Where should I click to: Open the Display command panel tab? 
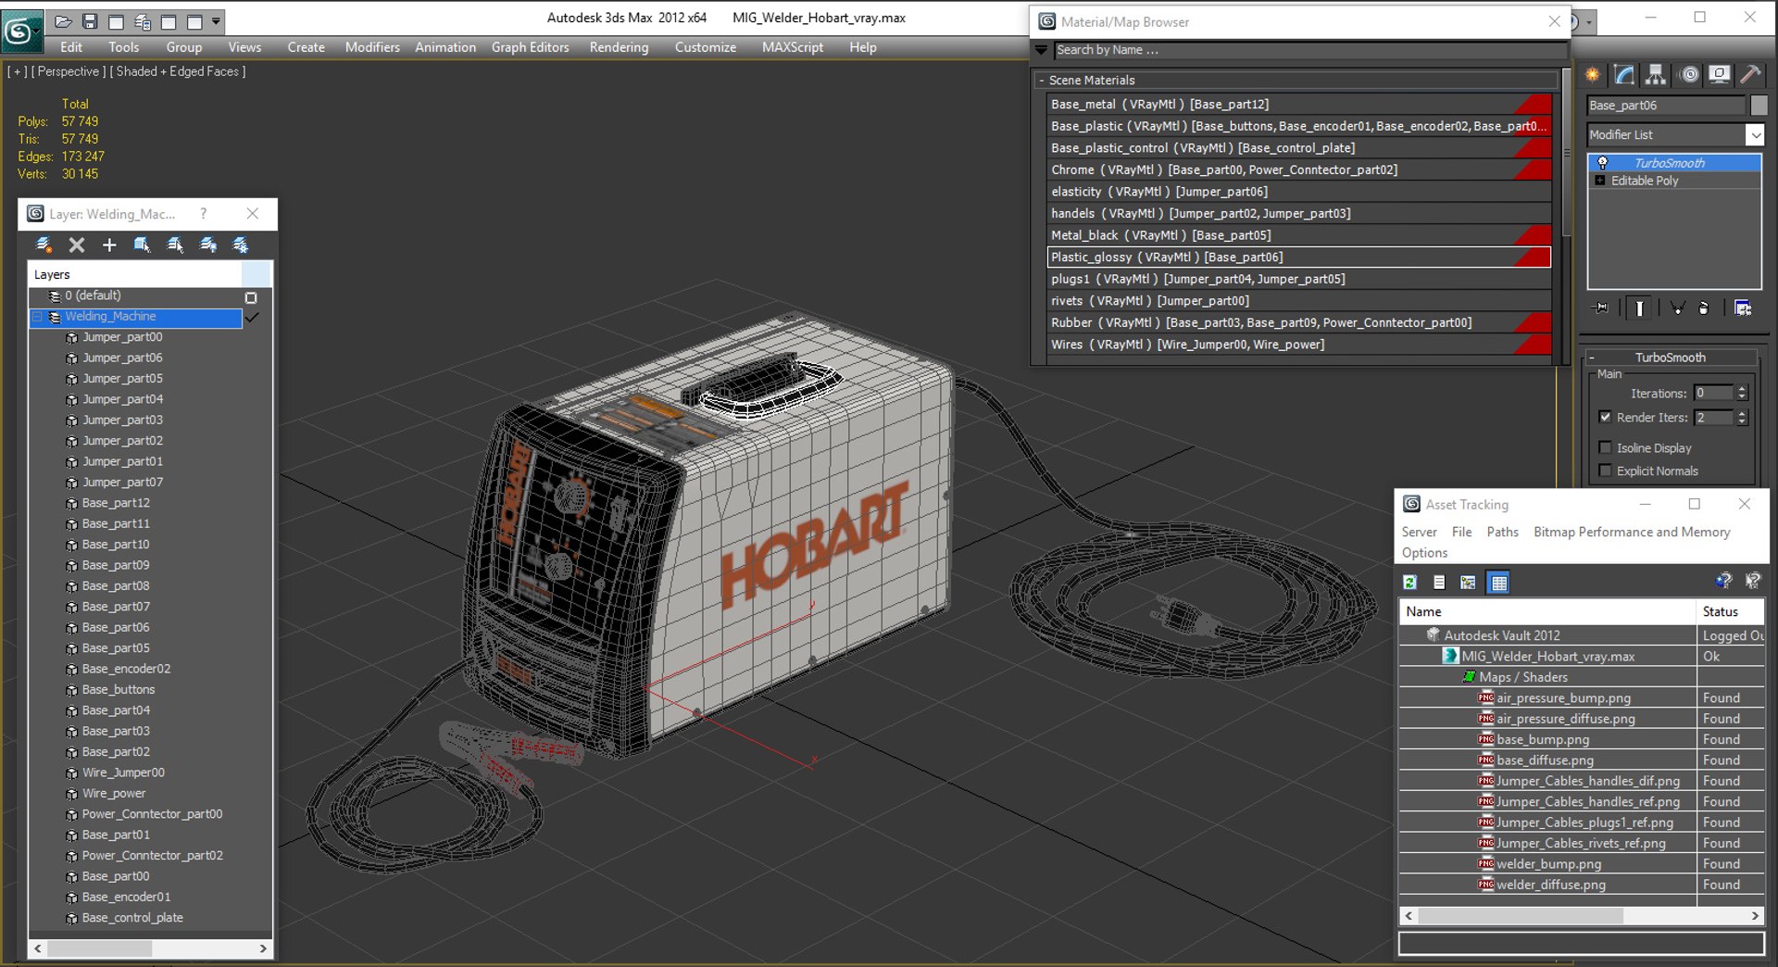[x=1720, y=75]
